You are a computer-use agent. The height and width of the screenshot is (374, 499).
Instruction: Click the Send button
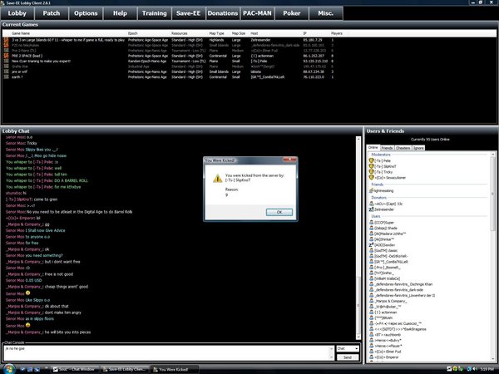pos(348,357)
